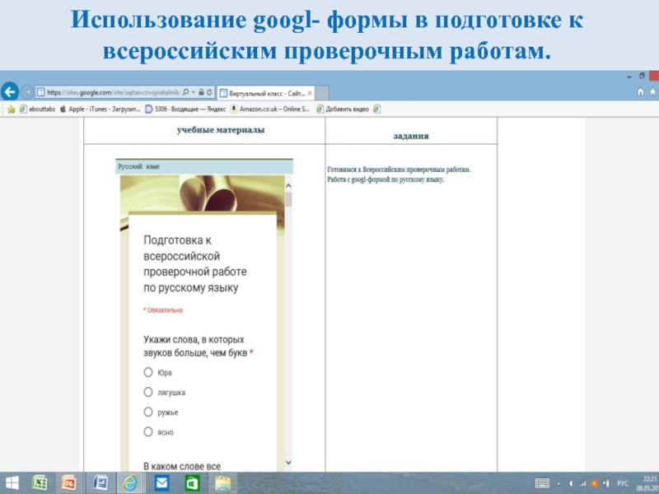659x494 pixels.
Task: Open the favorites star icon in bookmarks bar
Action: (x=11, y=108)
